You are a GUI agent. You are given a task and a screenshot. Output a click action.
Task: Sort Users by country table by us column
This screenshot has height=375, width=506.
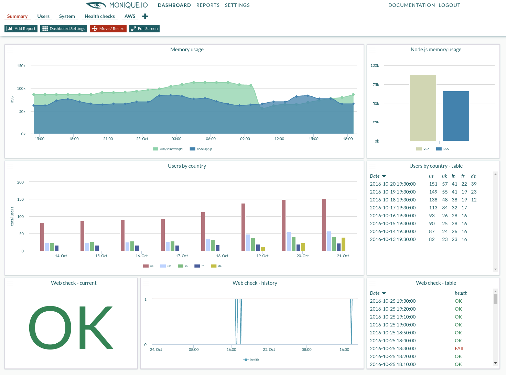pyautogui.click(x=431, y=176)
